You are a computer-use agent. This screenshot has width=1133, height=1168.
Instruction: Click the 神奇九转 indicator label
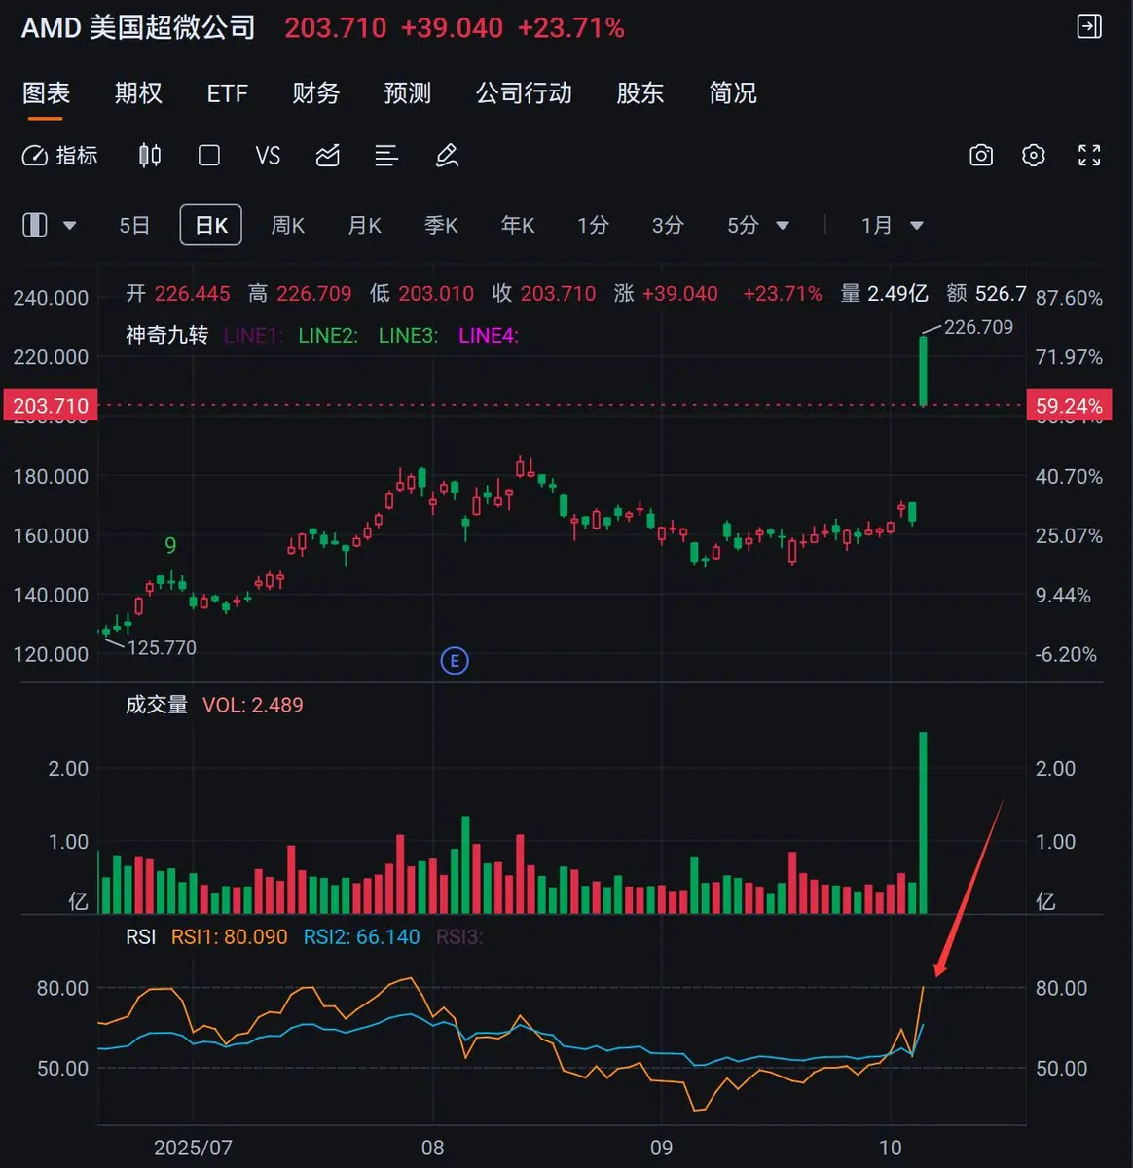coord(166,336)
